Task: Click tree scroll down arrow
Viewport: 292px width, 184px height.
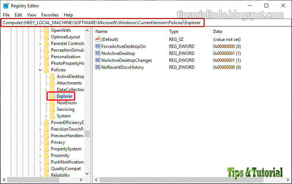Action: (x=87, y=174)
